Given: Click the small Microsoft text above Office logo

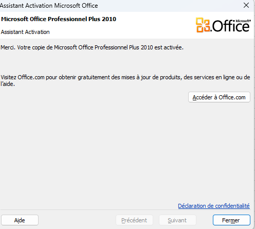Looking at the screenshot, I should [243, 21].
